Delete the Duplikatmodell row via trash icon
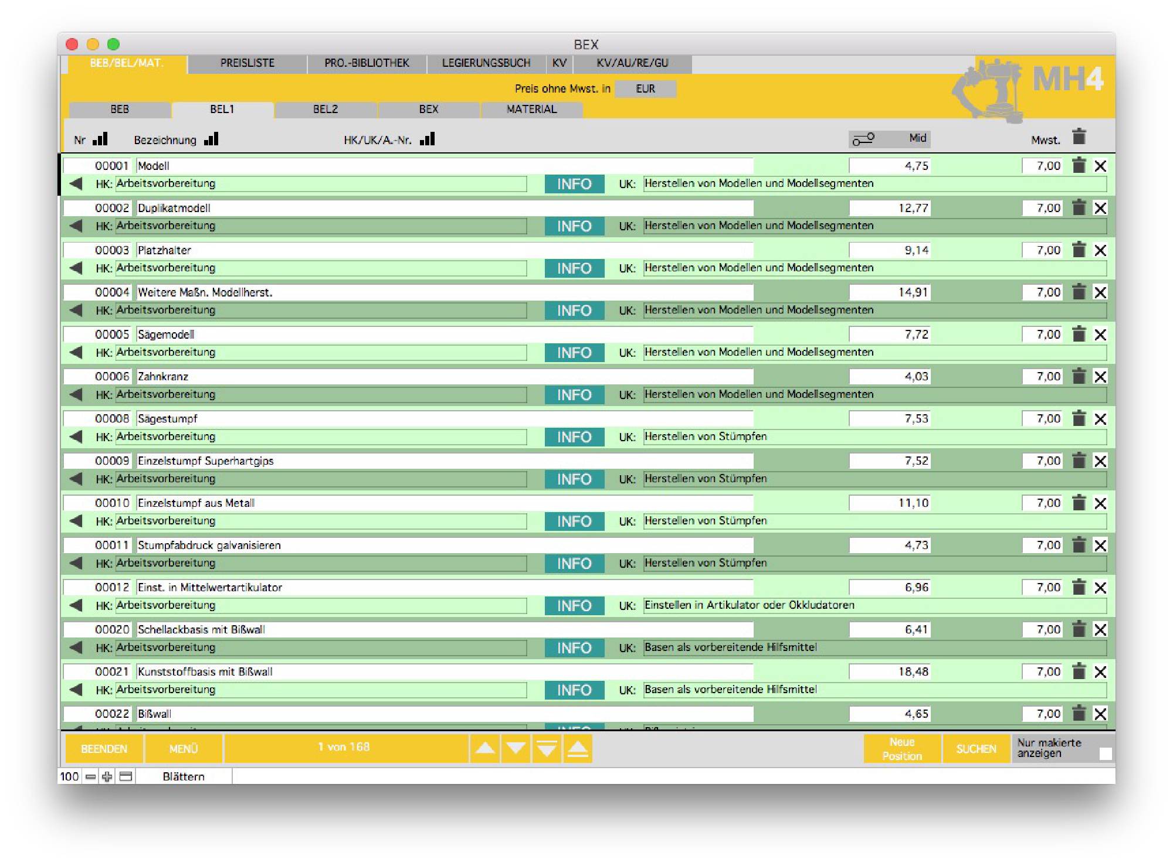The image size is (1173, 866). (x=1079, y=207)
